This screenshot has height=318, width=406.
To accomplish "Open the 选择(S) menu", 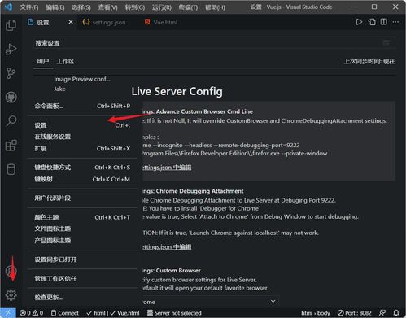I will [x=81, y=7].
